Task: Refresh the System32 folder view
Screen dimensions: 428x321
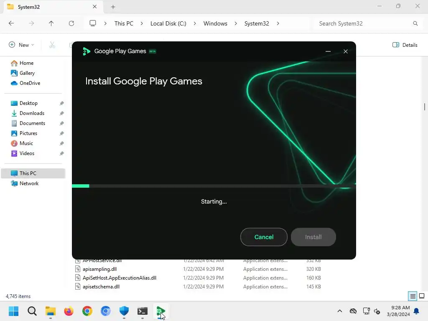Action: pos(71,23)
